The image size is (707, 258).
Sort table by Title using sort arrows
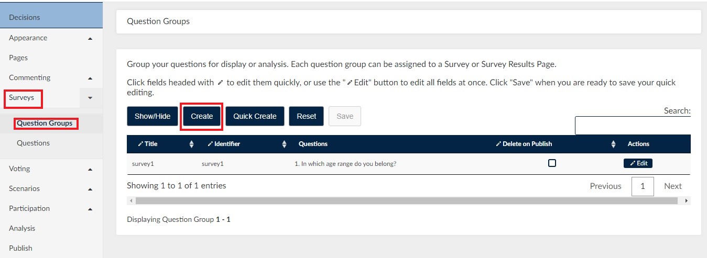coord(191,144)
